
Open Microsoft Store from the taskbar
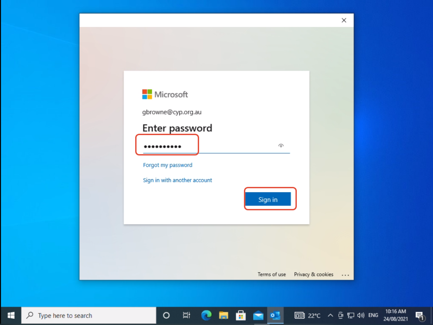coord(241,316)
